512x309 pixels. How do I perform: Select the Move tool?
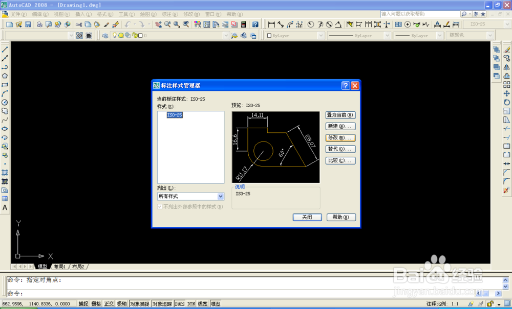[x=507, y=93]
